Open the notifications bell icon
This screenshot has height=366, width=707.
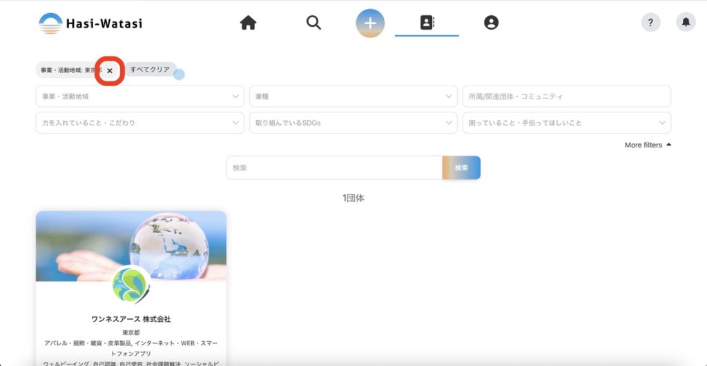point(686,23)
